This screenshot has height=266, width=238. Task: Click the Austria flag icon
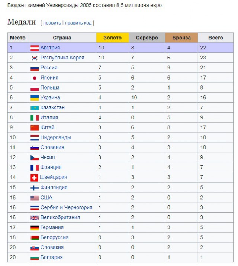click(35, 48)
